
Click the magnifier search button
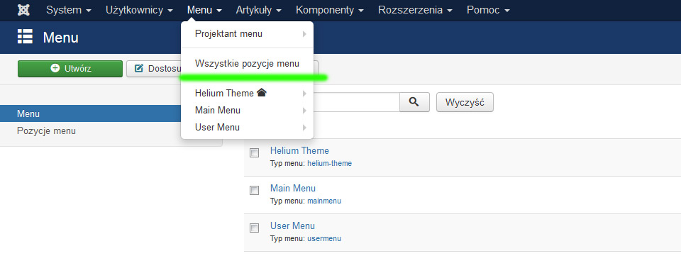(414, 102)
